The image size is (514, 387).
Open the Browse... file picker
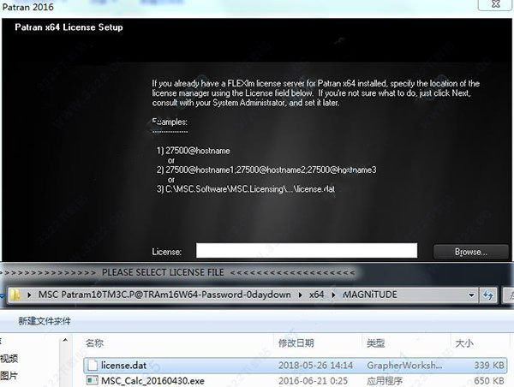470,252
